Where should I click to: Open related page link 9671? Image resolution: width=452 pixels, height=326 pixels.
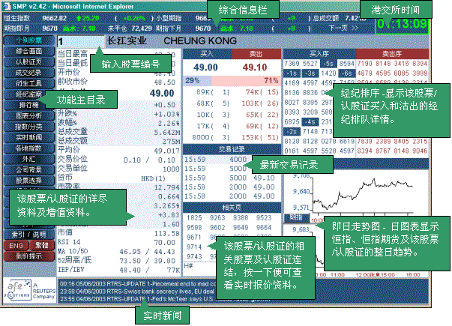pos(194,238)
